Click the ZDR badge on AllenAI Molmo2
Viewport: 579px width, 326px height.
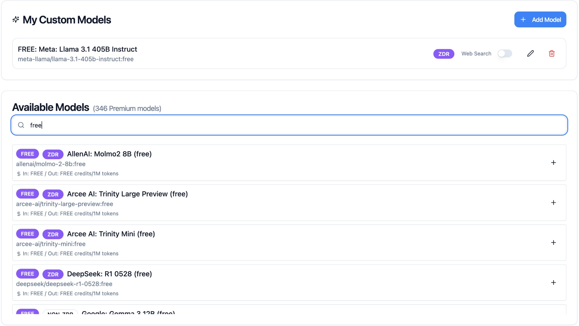coord(53,154)
